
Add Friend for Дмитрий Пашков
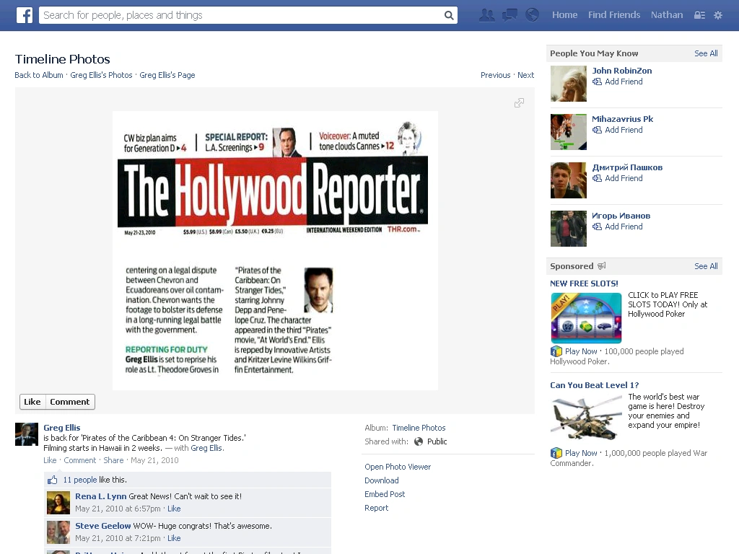[624, 178]
